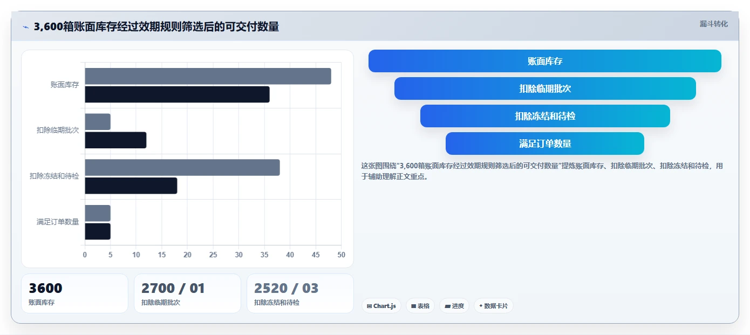
Task: Click the title text 3,600箱账面库存经过效期规则筛选后的可交付数量
Action: 156,27
